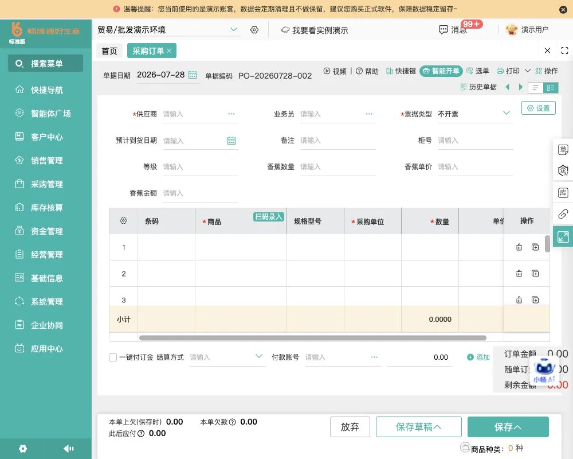Open 消息 messages notifications

point(453,30)
